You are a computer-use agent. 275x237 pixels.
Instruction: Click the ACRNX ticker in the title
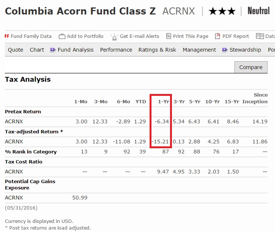click(x=179, y=12)
